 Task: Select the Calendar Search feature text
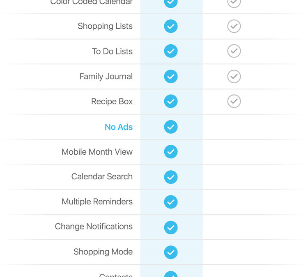click(x=102, y=176)
